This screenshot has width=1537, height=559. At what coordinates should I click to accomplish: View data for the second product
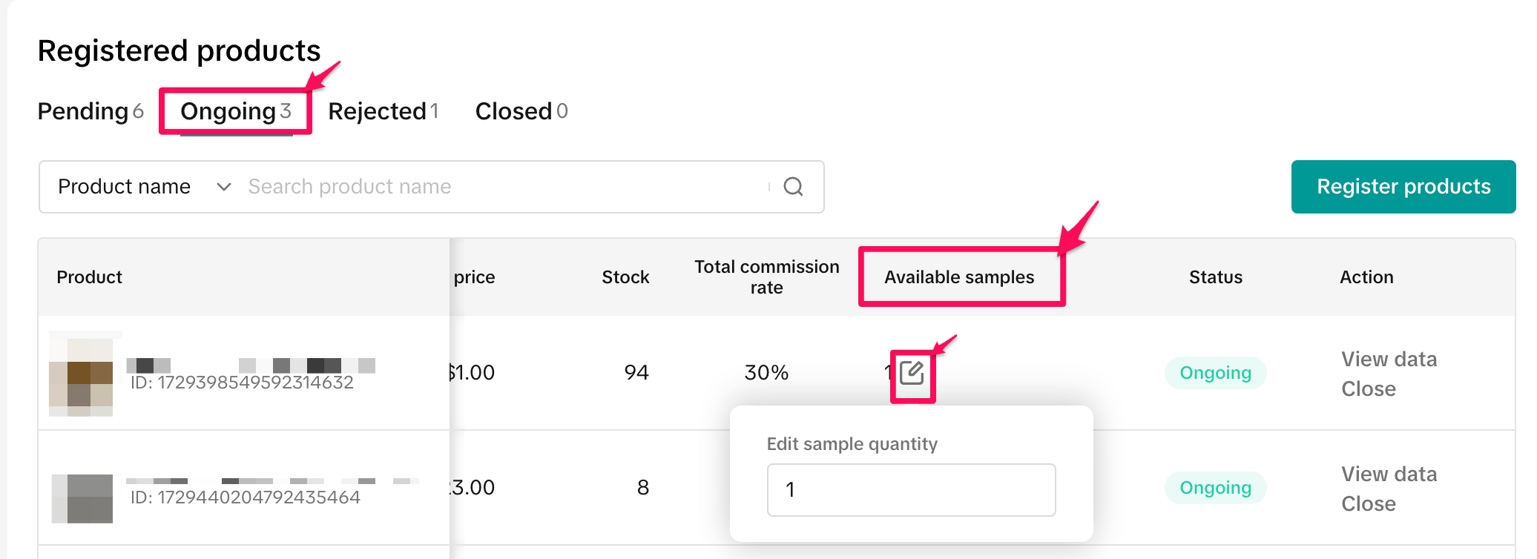(1389, 474)
